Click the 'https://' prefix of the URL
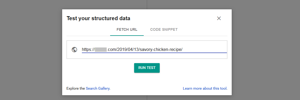300x100 pixels. point(88,50)
